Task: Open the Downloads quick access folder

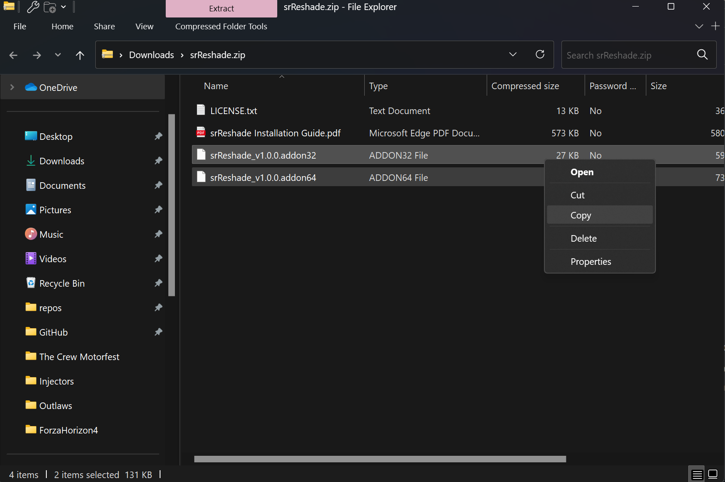Action: (55, 161)
